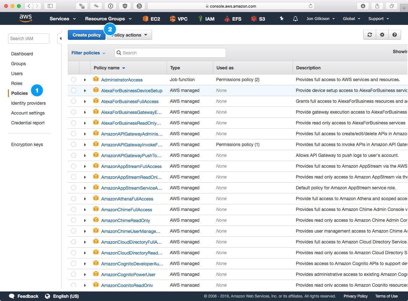
Task: Click the policy Search field
Action: [170, 53]
